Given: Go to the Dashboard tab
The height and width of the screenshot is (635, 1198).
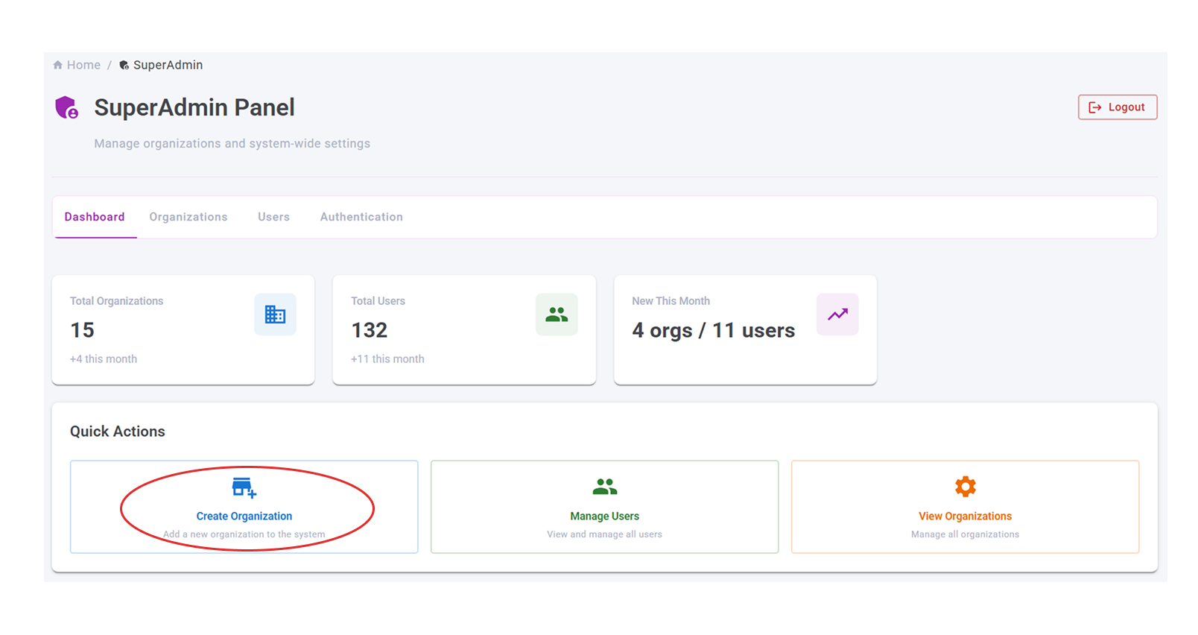Looking at the screenshot, I should click(95, 217).
